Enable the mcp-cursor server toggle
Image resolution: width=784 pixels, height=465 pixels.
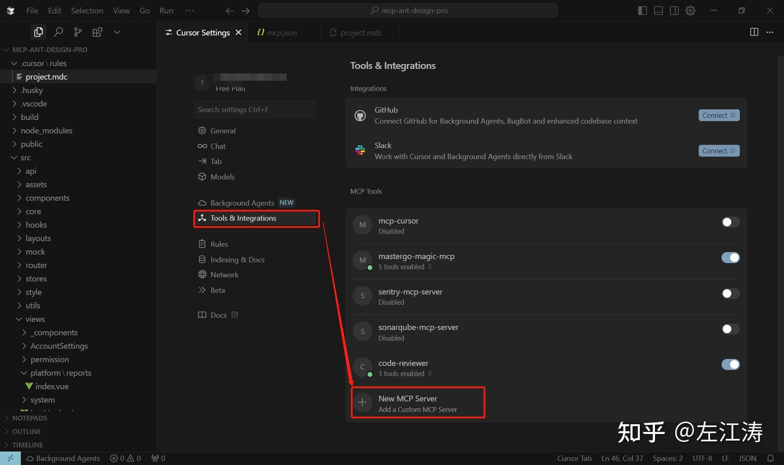[x=730, y=222]
